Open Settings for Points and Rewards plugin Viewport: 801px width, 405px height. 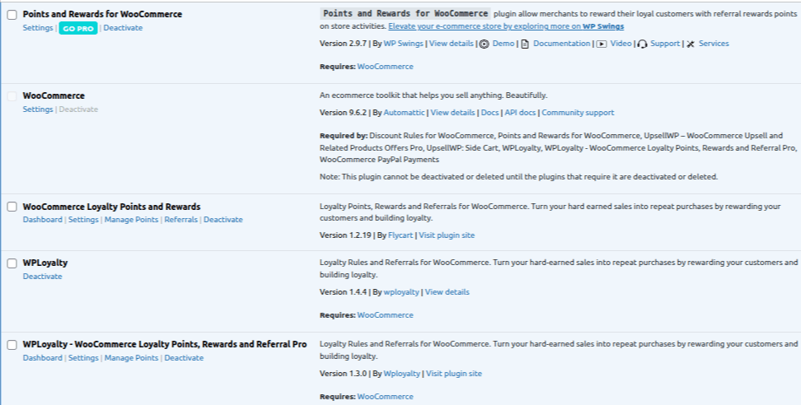(38, 28)
